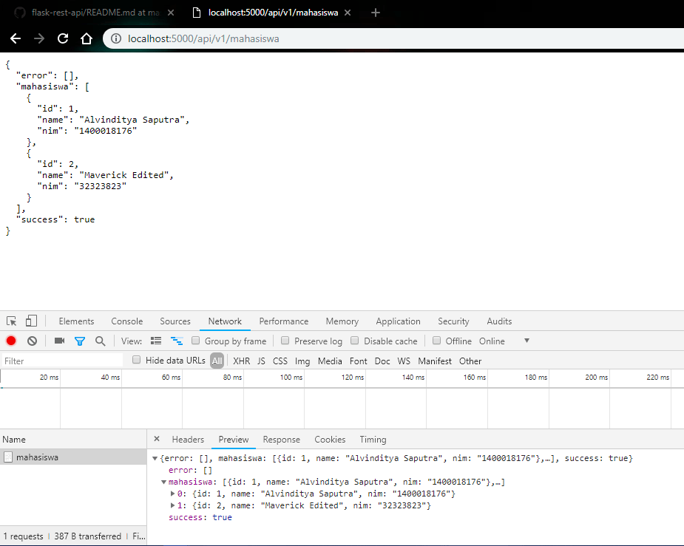This screenshot has height=546, width=684.
Task: Switch to large request rows view
Action: point(156,341)
